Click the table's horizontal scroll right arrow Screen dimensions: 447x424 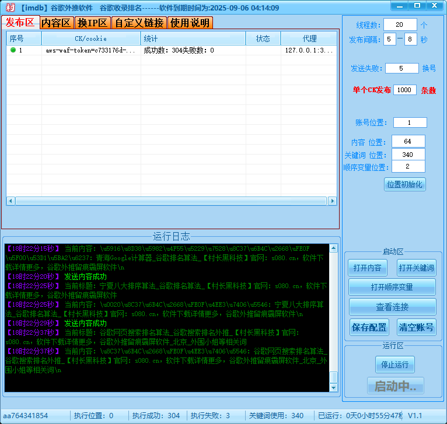tap(332, 201)
